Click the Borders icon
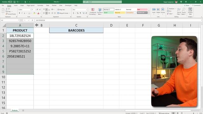This screenshot has height=114, width=203. (29, 13)
